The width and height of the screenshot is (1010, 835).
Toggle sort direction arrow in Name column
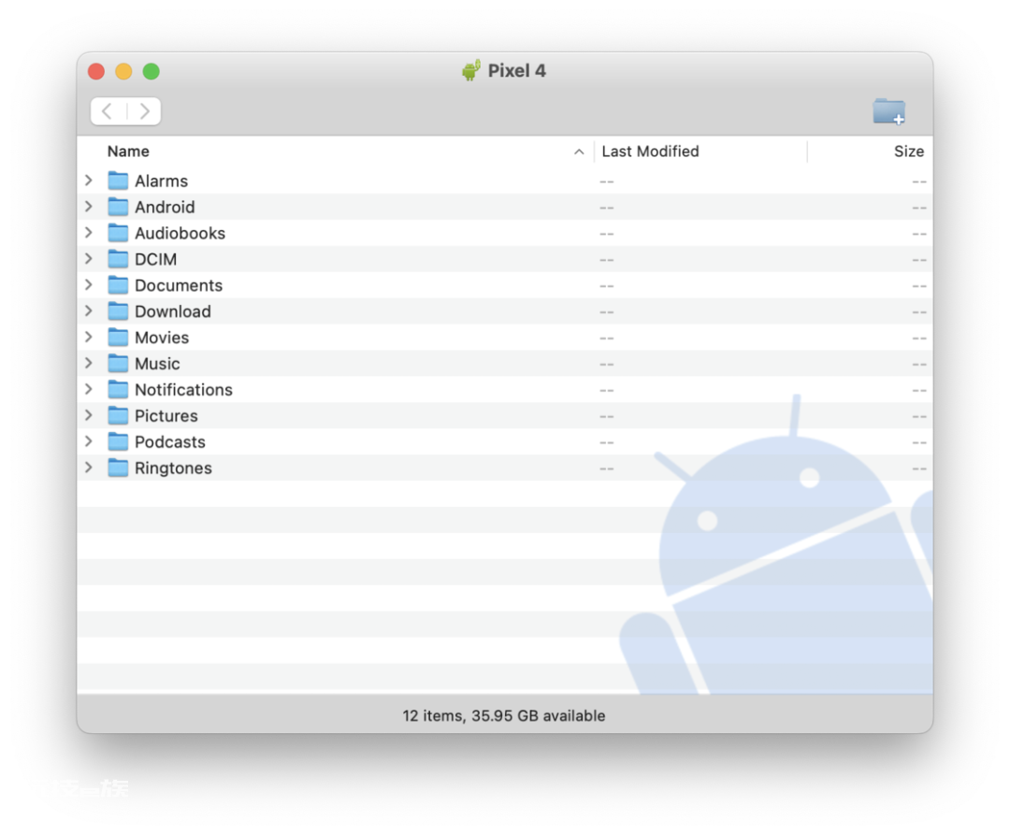pyautogui.click(x=579, y=151)
